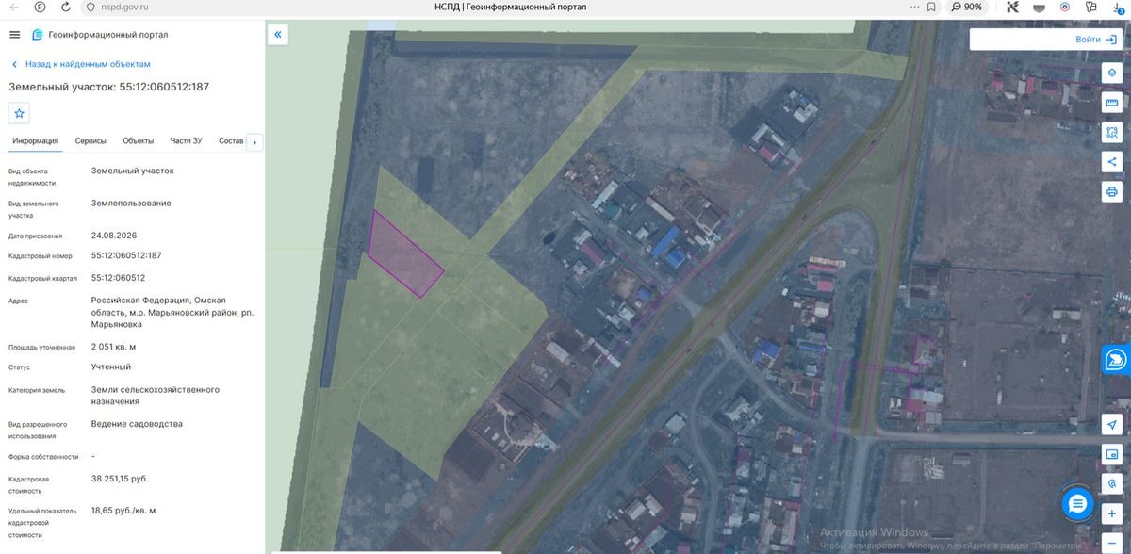Collapse the left info panel
1131x554 pixels.
click(279, 35)
